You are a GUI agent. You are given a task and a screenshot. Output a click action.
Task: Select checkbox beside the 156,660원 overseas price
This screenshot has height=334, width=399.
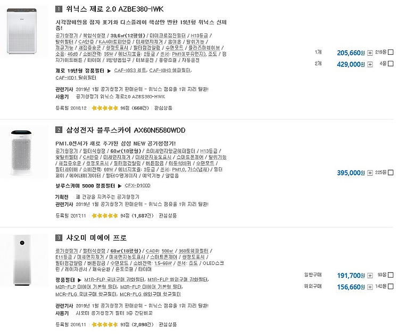coord(391,287)
